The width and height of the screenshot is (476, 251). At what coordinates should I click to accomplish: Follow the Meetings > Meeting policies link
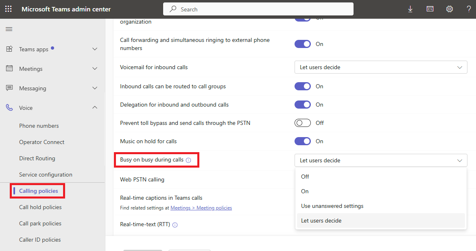click(202, 208)
